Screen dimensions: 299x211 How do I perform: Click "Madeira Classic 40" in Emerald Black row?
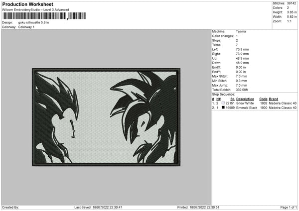[x=283, y=108]
